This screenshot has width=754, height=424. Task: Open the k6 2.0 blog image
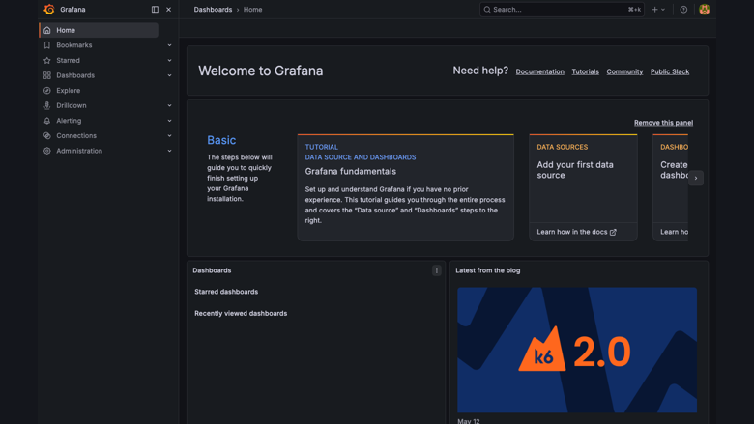577,350
